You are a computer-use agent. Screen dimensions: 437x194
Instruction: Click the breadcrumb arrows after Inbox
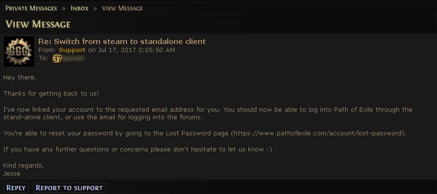[95, 9]
